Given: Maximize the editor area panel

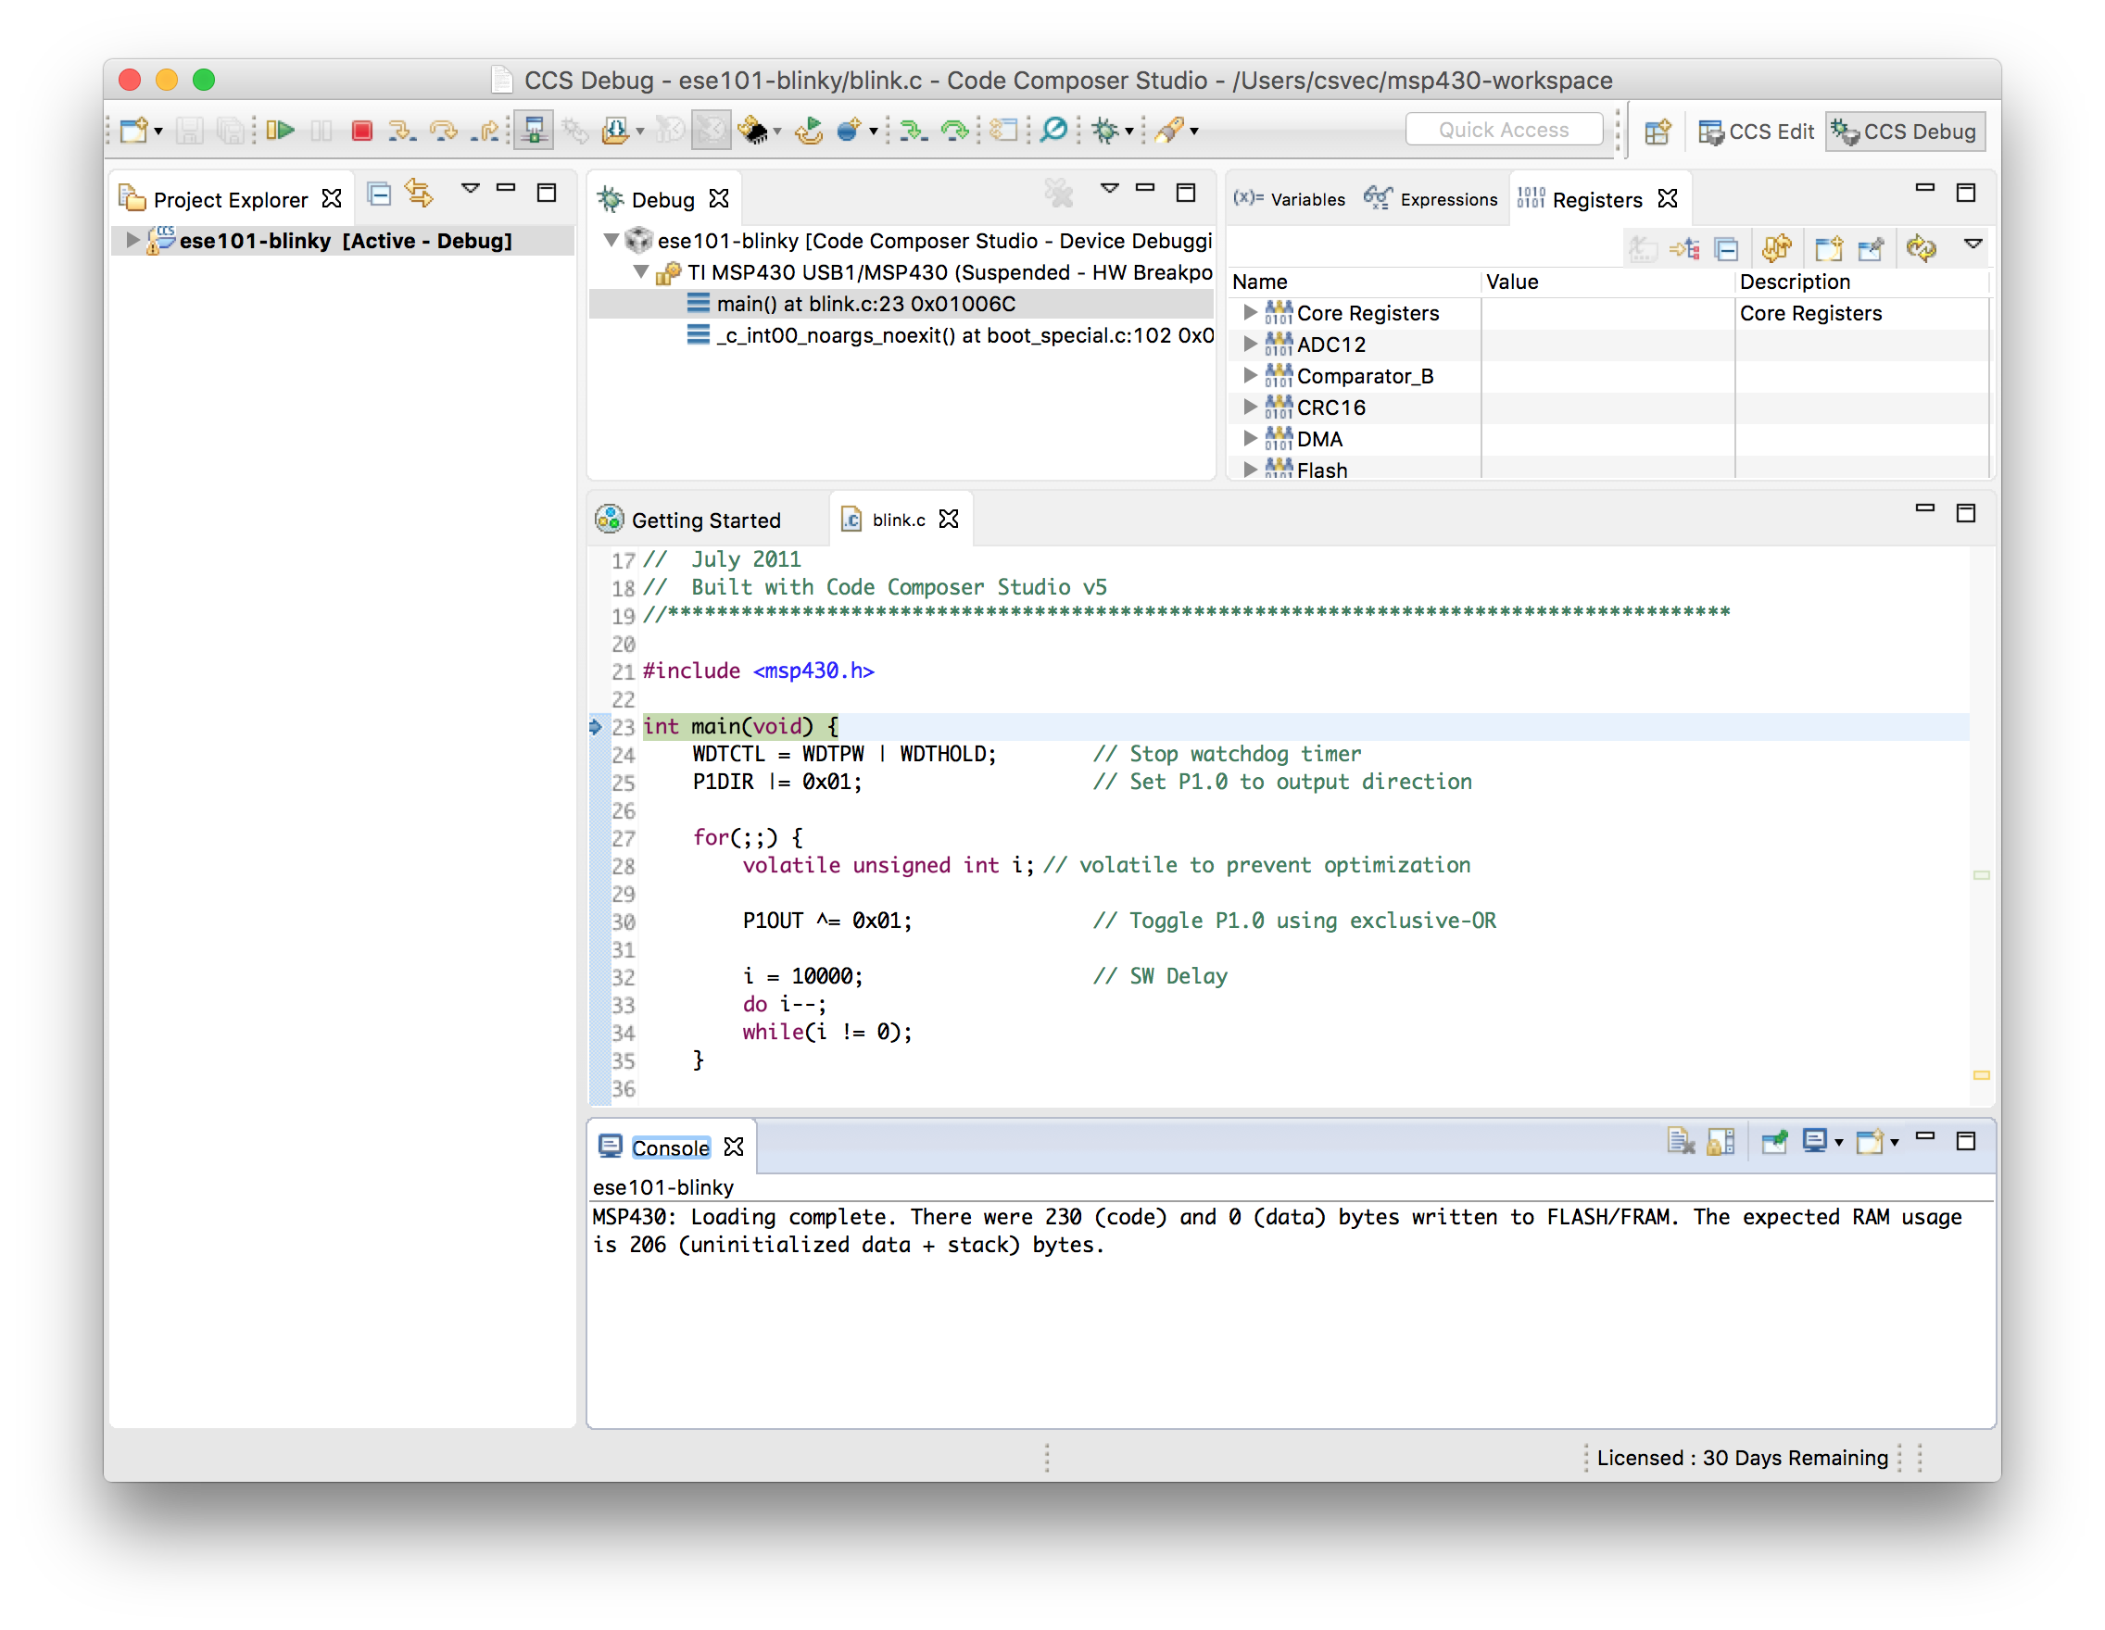Looking at the screenshot, I should [x=1966, y=512].
